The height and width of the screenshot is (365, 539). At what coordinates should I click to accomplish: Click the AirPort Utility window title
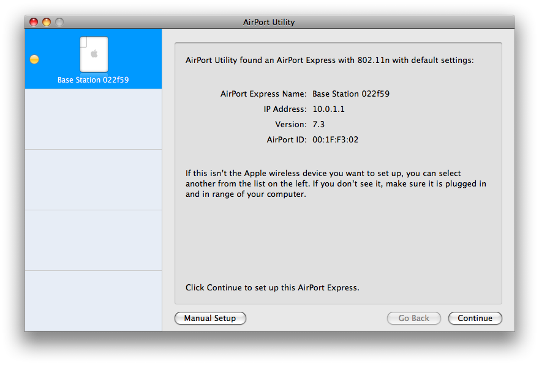pyautogui.click(x=269, y=22)
